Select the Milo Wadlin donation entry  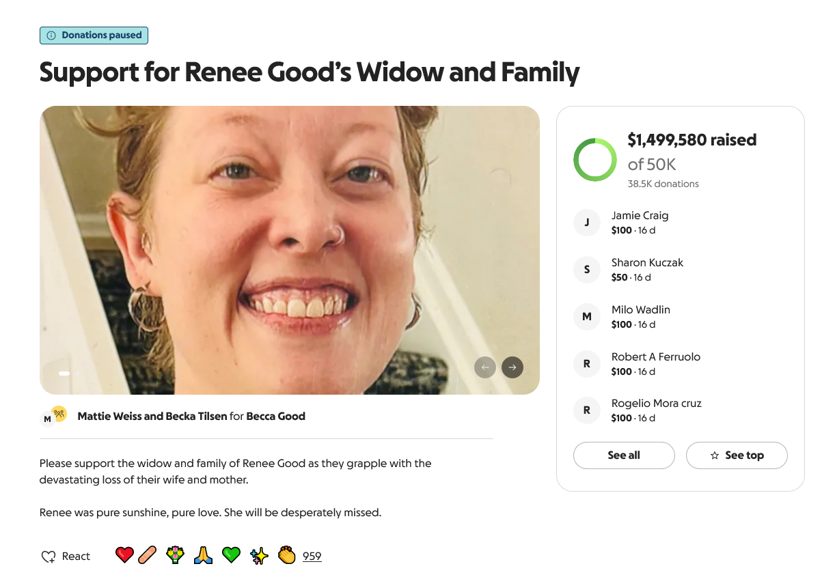tap(640, 316)
